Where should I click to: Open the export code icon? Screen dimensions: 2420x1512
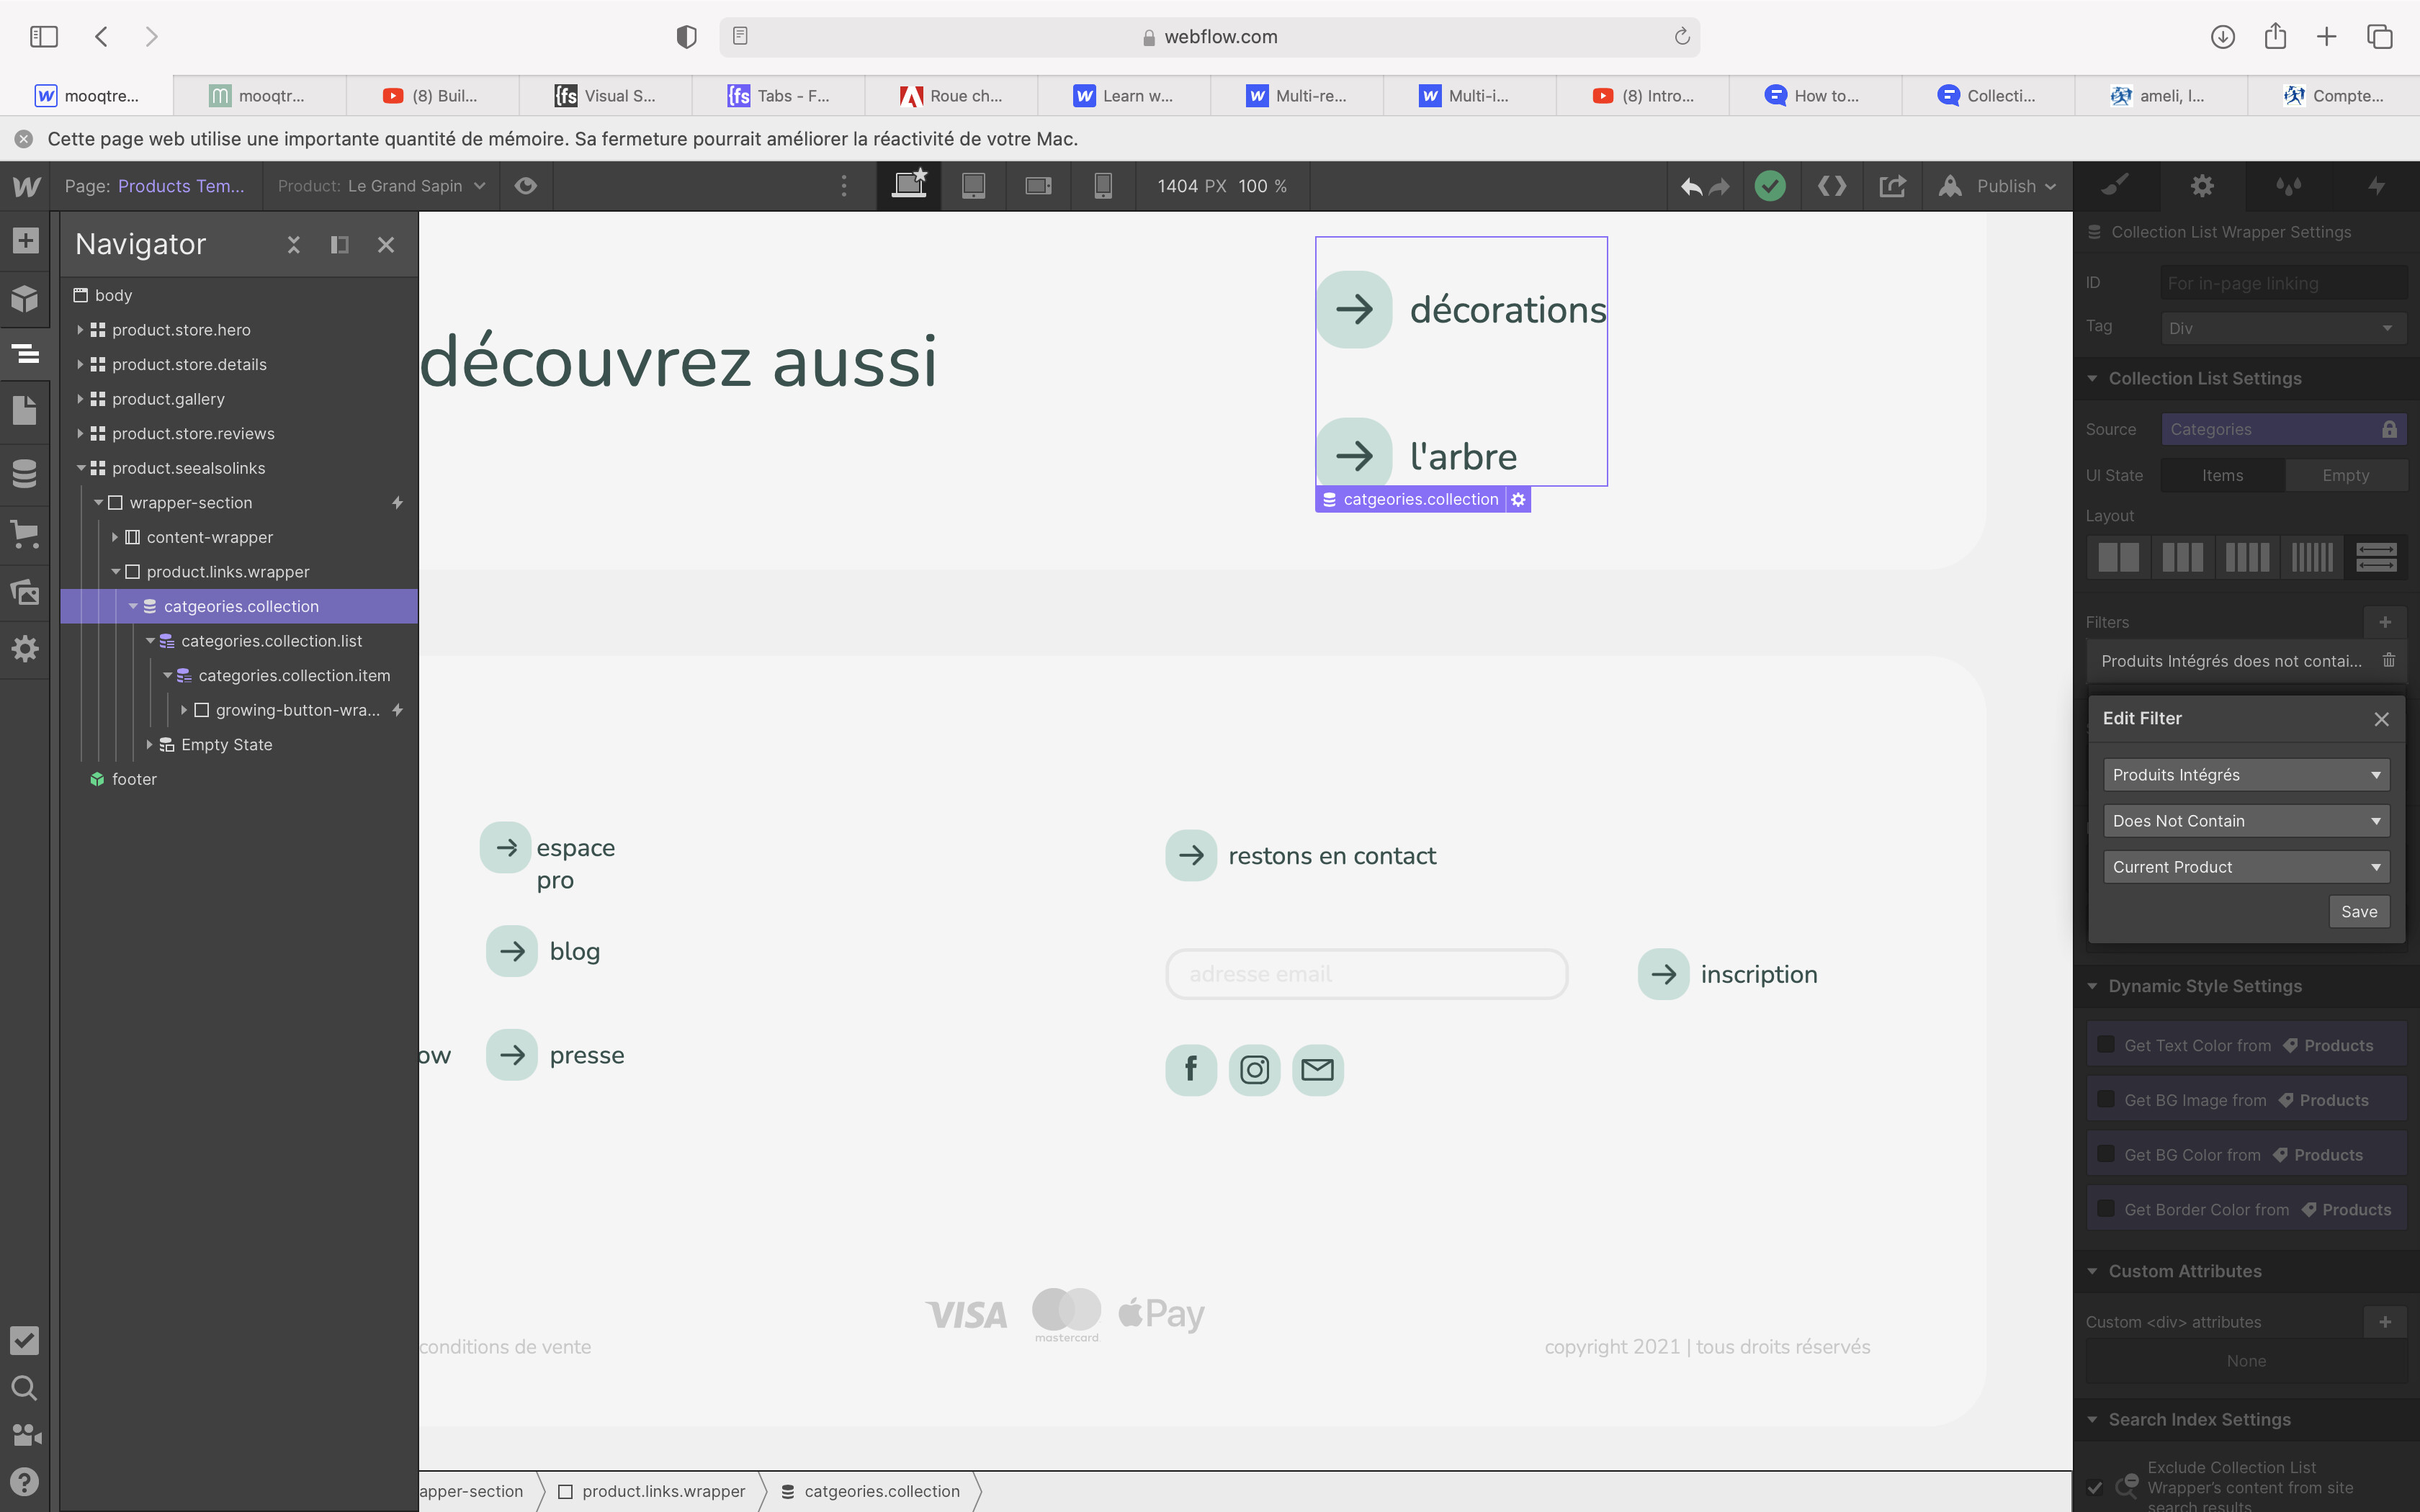[x=1831, y=186]
